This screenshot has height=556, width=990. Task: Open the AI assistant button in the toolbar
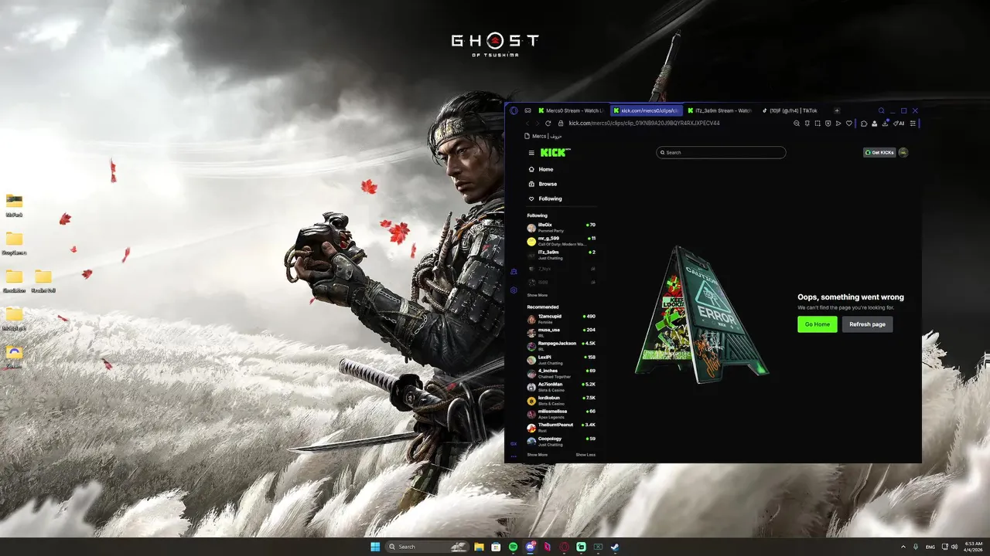899,124
